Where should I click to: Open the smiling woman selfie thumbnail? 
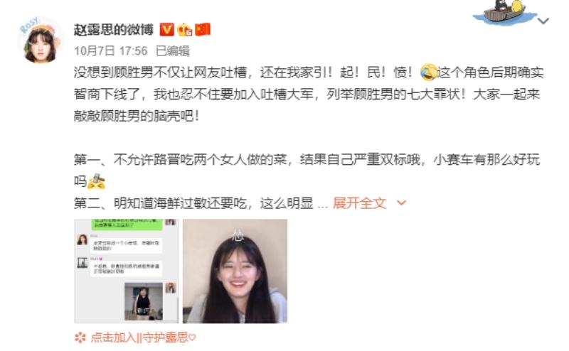tap(235, 271)
